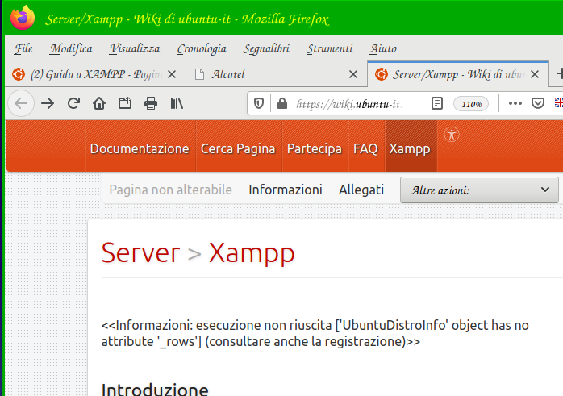Image resolution: width=563 pixels, height=396 pixels.
Task: Reload the current wiki page
Action: 73,104
